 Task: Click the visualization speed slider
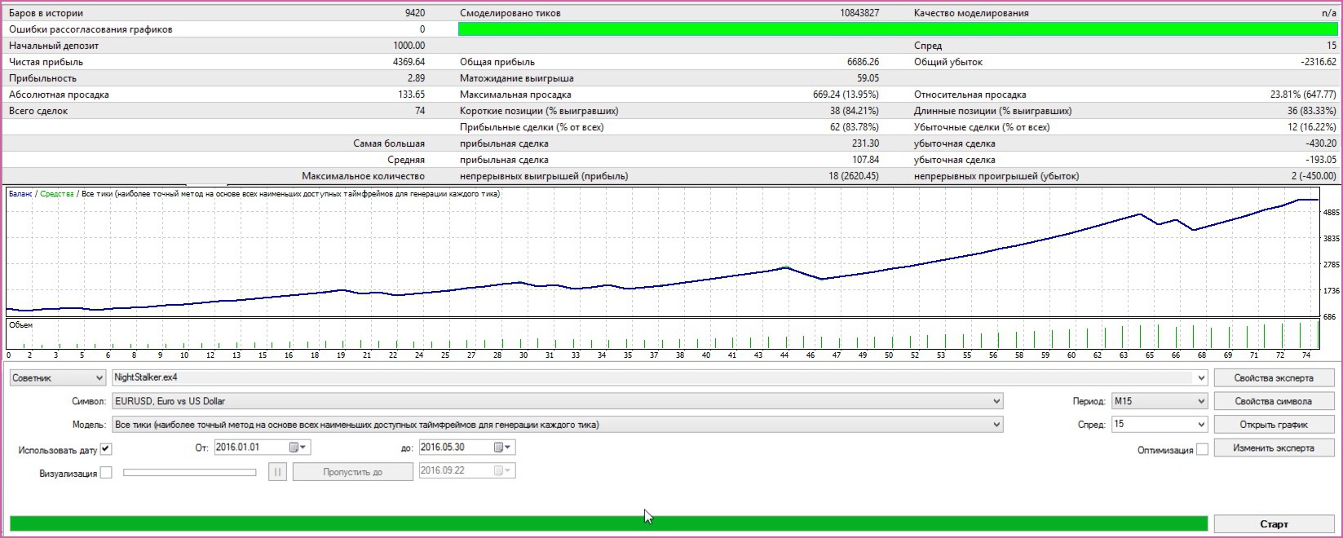pos(189,473)
